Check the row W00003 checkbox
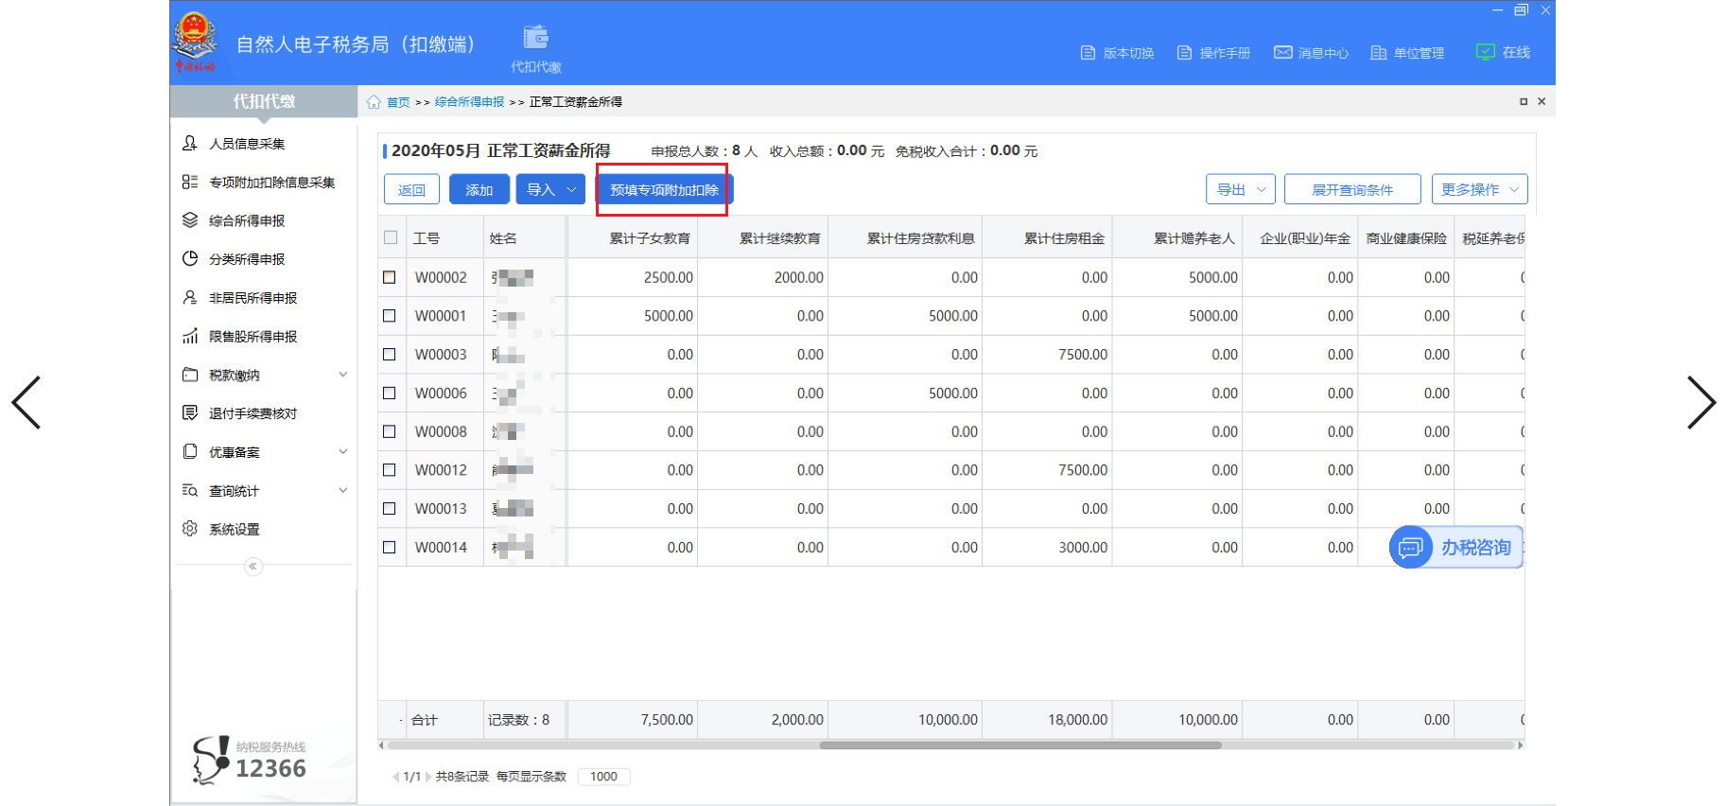1725x806 pixels. click(x=389, y=355)
